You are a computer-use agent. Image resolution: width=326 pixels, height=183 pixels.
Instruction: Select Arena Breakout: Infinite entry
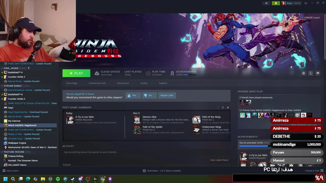click(x=29, y=90)
